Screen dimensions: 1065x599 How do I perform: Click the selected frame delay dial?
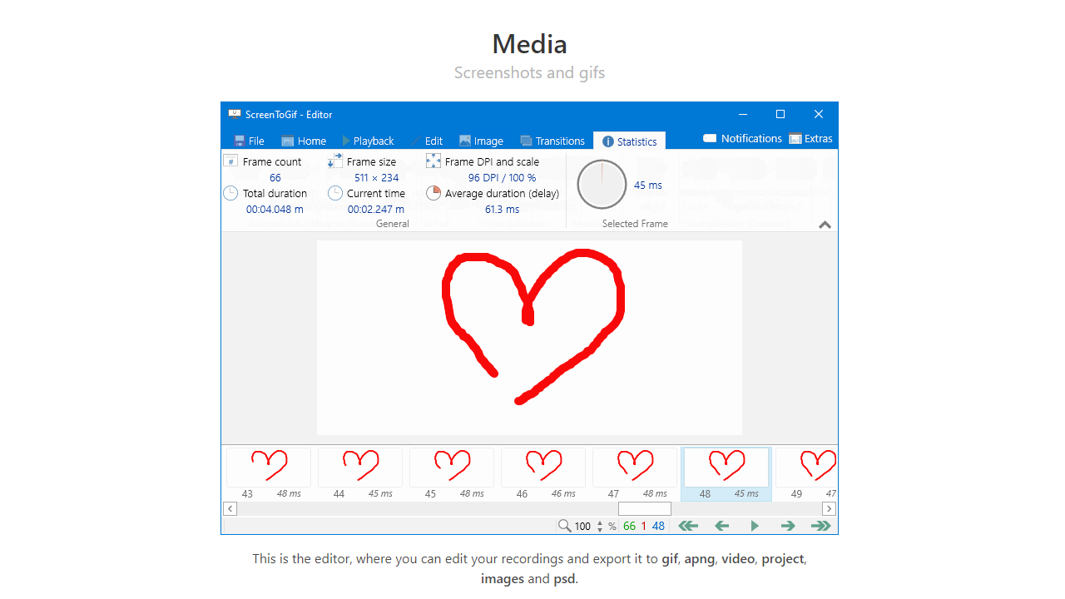coord(602,185)
